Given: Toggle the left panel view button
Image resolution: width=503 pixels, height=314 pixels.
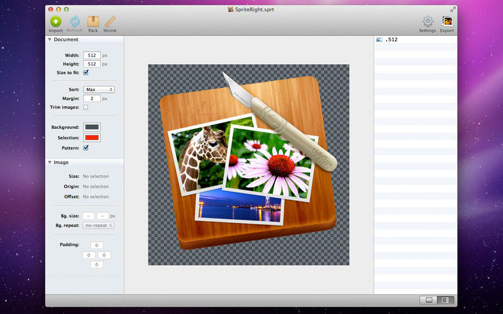Looking at the screenshot, I should click(429, 300).
